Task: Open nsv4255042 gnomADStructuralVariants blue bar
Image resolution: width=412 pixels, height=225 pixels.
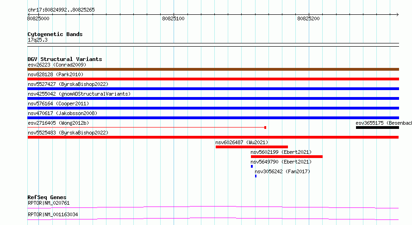Action: pos(213,98)
